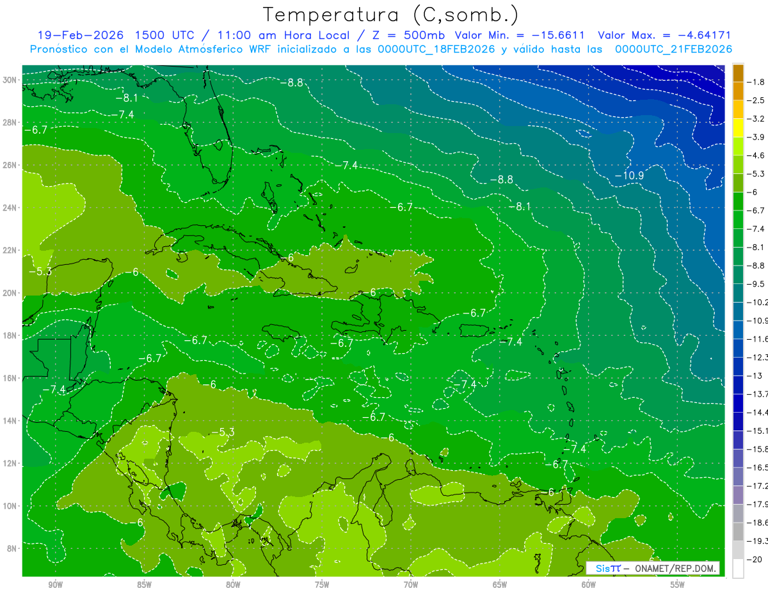
Task: Click the "70W" longitude axis label
Action: click(411, 585)
